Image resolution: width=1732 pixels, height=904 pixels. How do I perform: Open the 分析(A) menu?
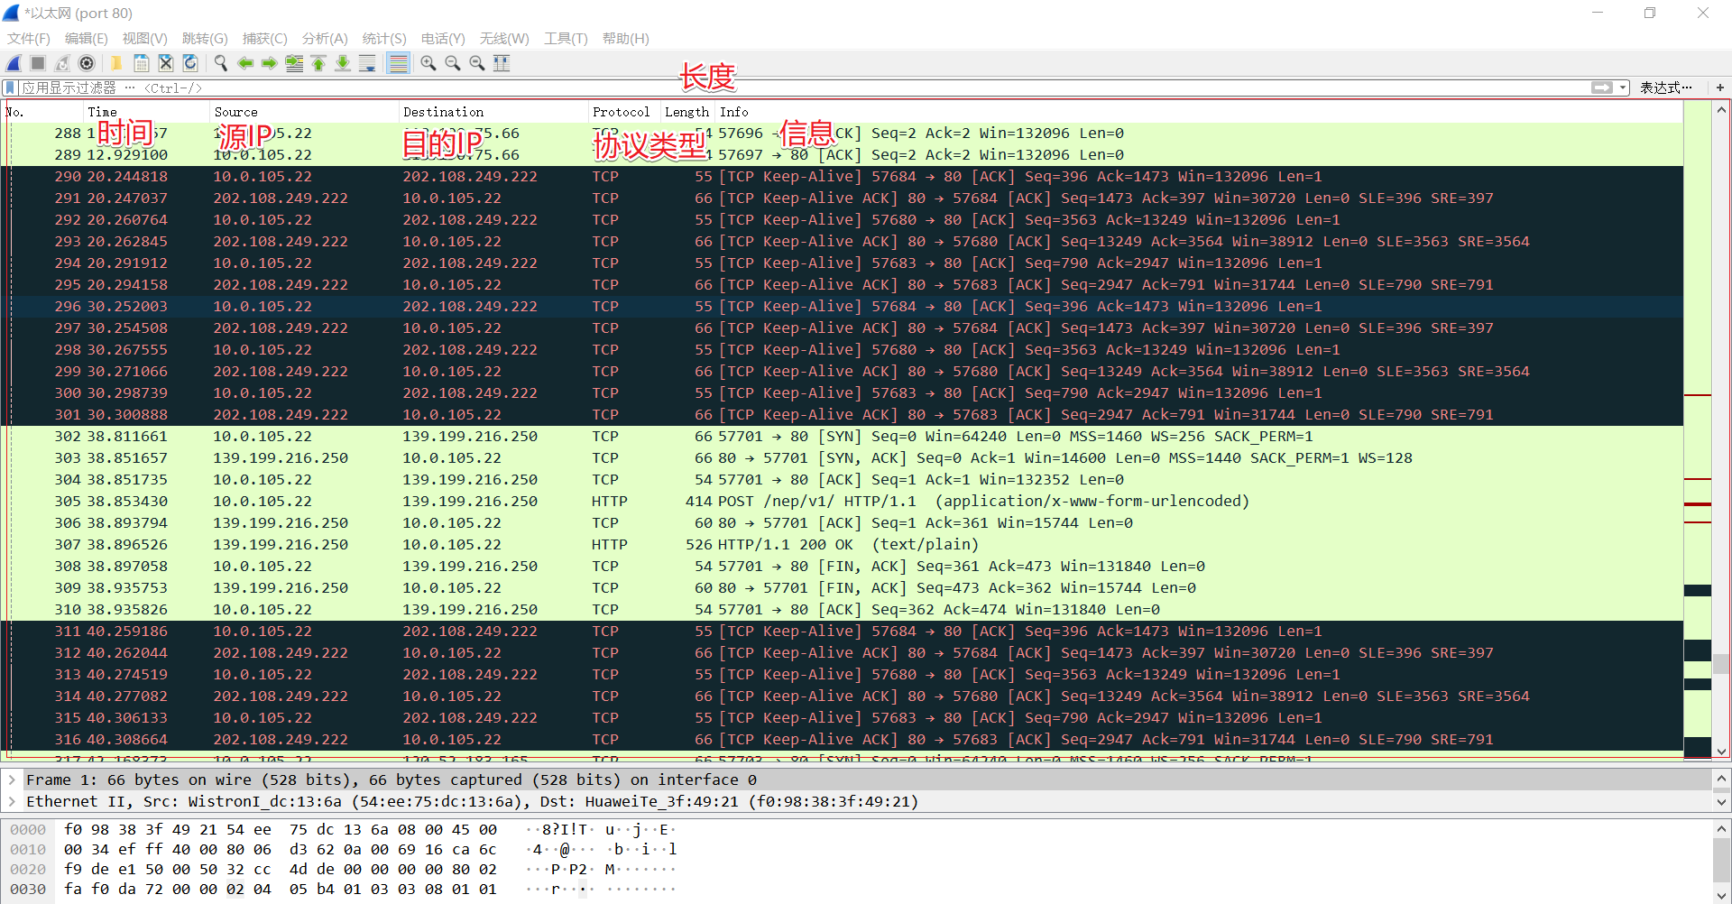[325, 38]
